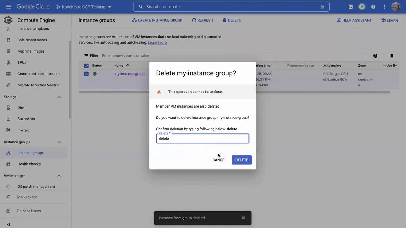The width and height of the screenshot is (406, 228).
Task: Open Snapshots in the sidebar
Action: 26,119
